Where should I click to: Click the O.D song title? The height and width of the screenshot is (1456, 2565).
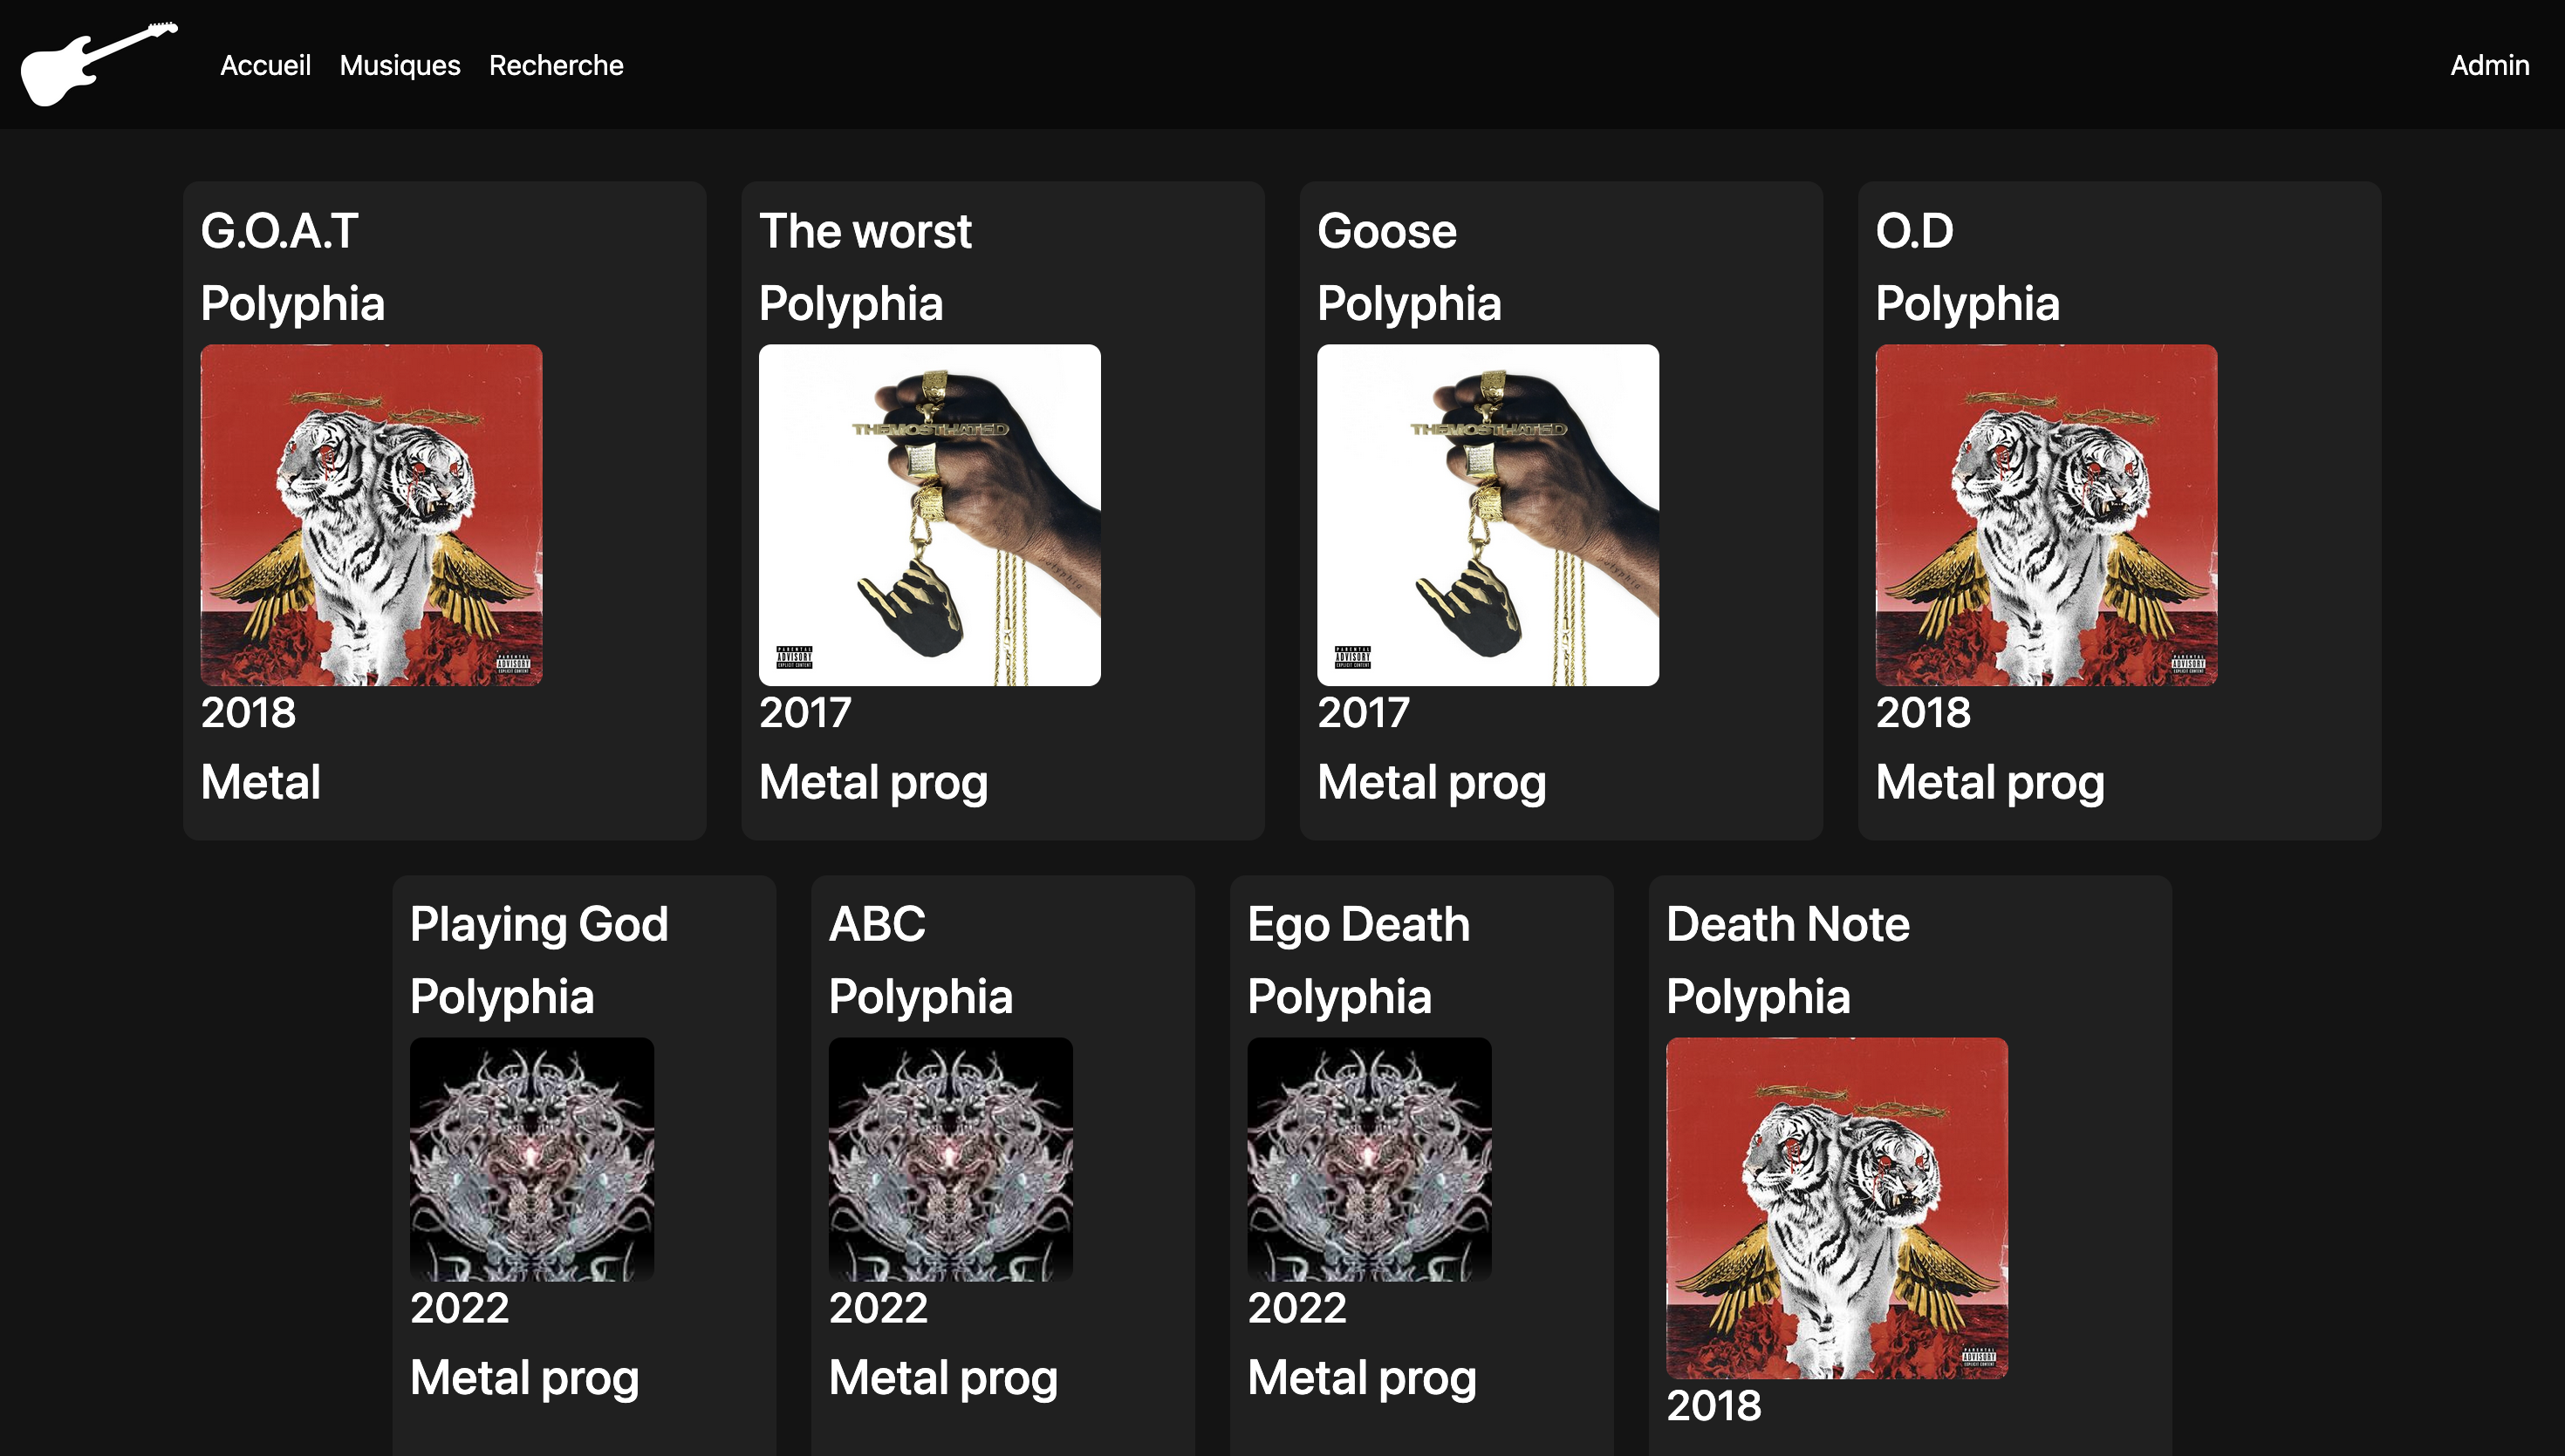1914,231
